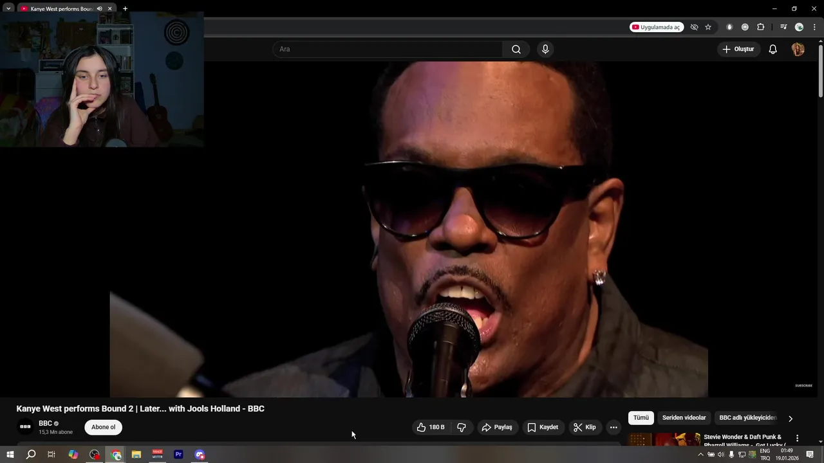Open the tab search dropdown arrow
Viewport: 824px width, 463px height.
click(8, 8)
